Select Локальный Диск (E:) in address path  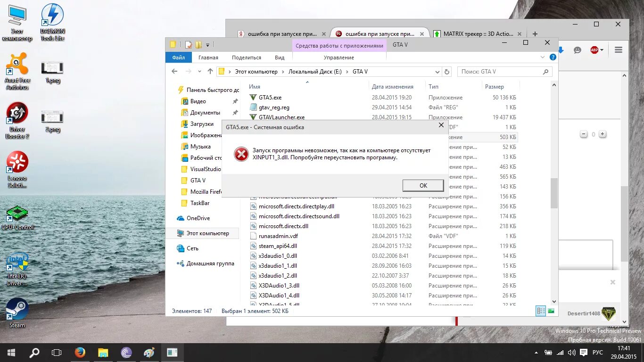point(315,72)
